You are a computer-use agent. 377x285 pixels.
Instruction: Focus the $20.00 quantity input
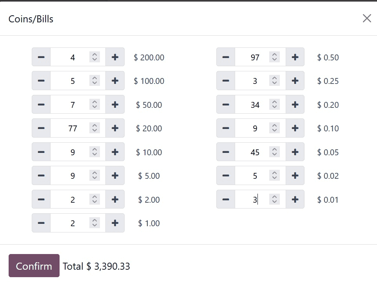point(71,128)
